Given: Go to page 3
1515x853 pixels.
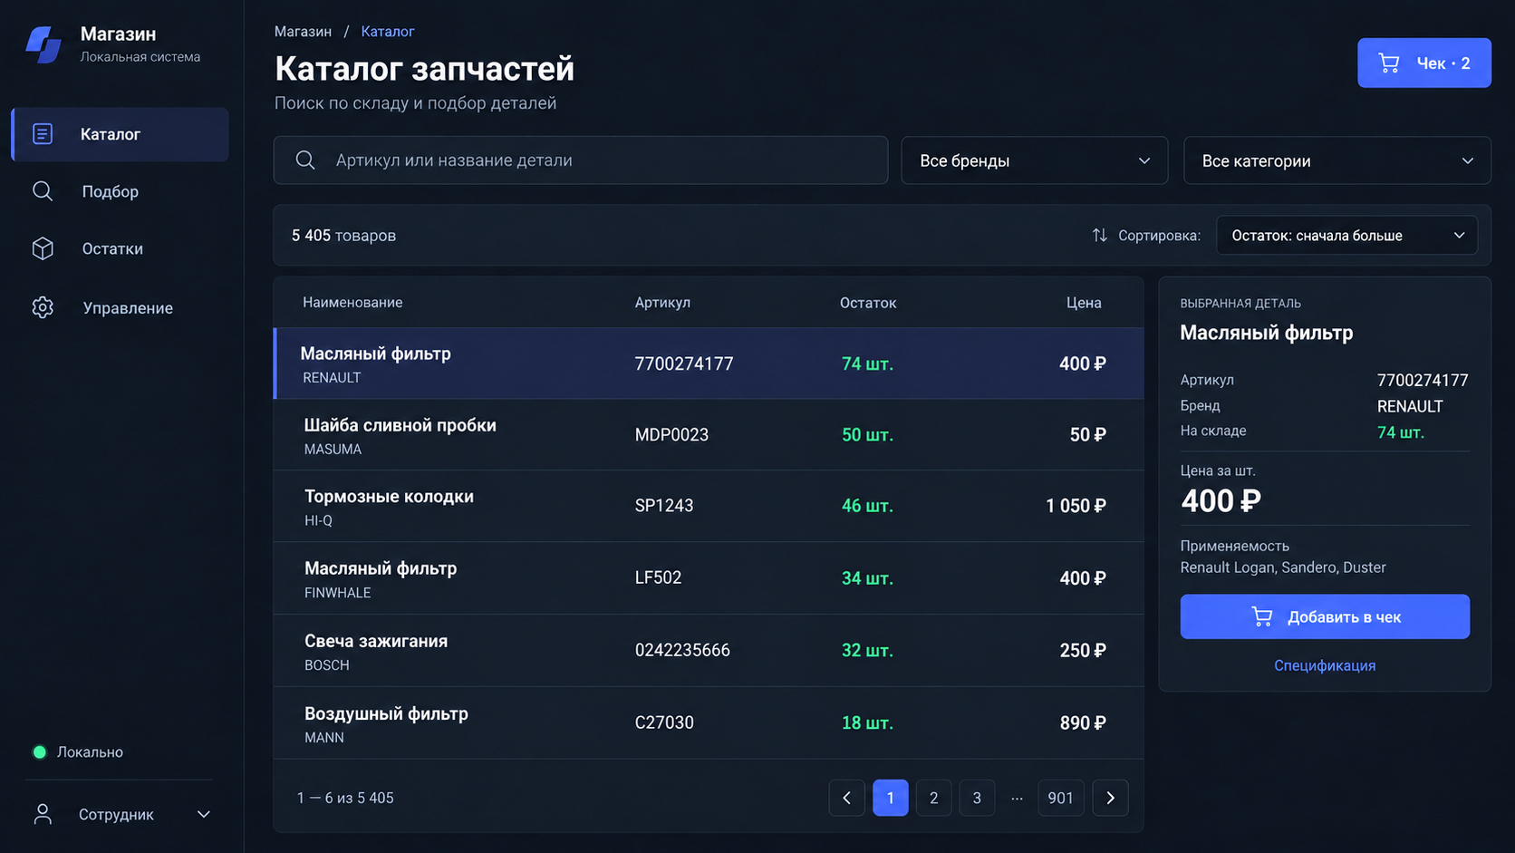Looking at the screenshot, I should (977, 798).
